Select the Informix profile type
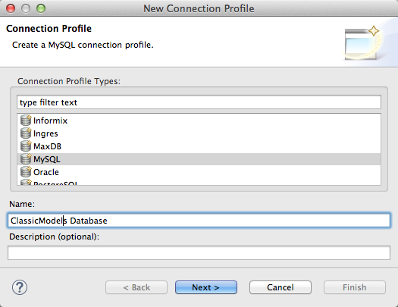This screenshot has width=398, height=307. (199, 121)
